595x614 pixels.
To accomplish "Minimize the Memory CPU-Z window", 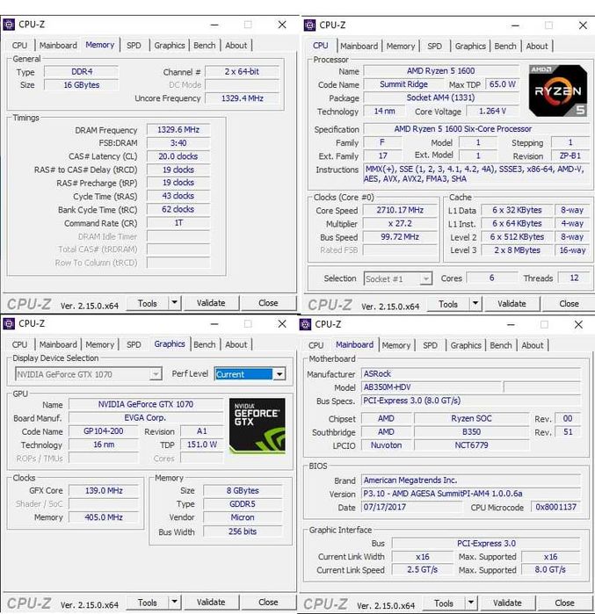I will tap(214, 25).
